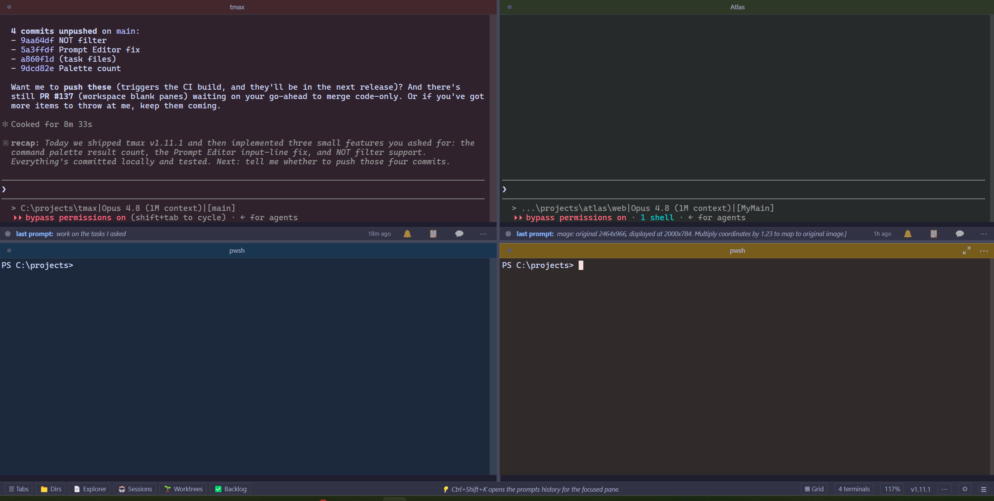Screen dimensions: 994x501
Task: Click the v1.11.1 version label
Action: (920, 489)
